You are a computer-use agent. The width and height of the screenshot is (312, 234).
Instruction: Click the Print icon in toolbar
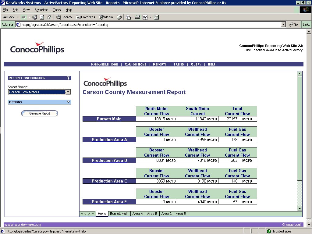[x=137, y=17]
